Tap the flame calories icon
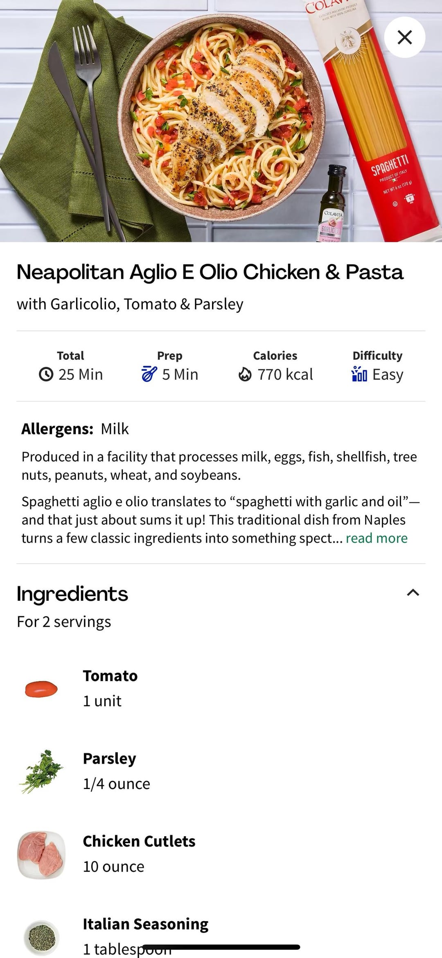 245,374
